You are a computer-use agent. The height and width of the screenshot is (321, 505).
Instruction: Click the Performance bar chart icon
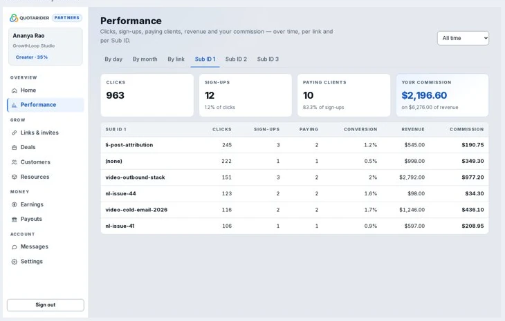(x=14, y=105)
